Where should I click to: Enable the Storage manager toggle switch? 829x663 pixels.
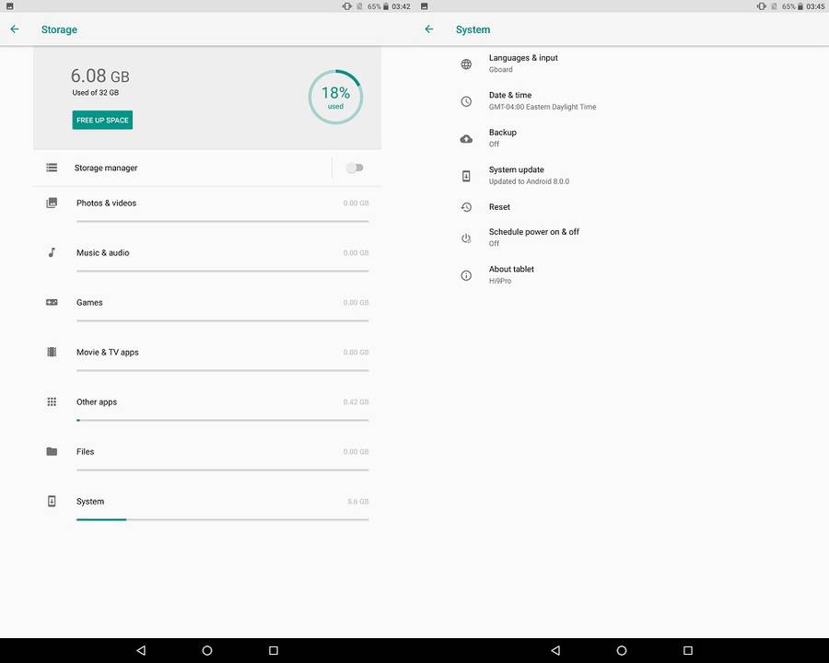(x=355, y=168)
